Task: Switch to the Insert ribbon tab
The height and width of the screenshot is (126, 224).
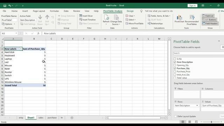Action: click(25, 11)
